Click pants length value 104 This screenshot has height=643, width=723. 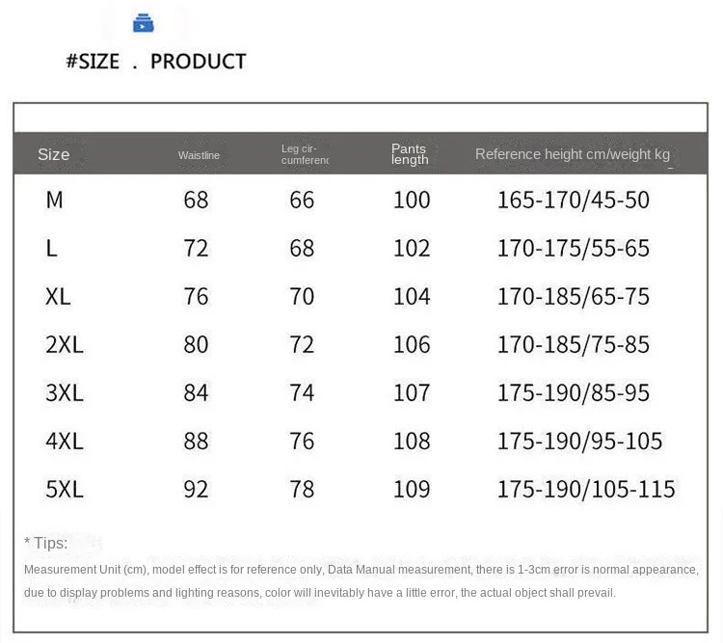pos(412,296)
